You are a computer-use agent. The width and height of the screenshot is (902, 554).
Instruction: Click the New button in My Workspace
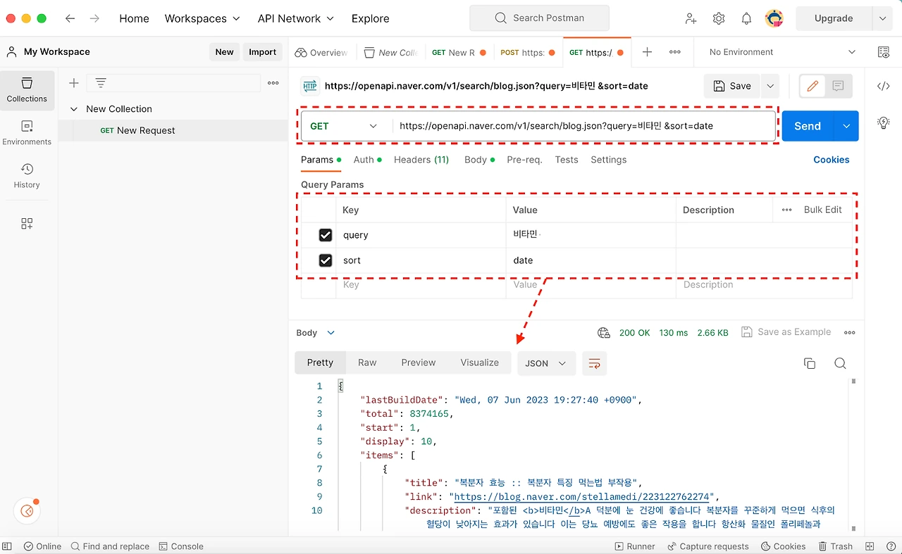pyautogui.click(x=225, y=52)
